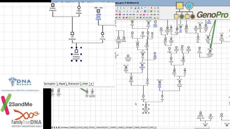Switch to the Hastings tab
Image resolution: width=230 pixels, height=129 pixels.
point(73,128)
